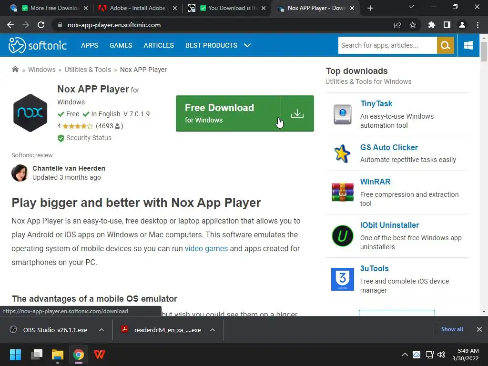This screenshot has height=366, width=488.
Task: Click the Chrome taskbar icon
Action: [79, 355]
